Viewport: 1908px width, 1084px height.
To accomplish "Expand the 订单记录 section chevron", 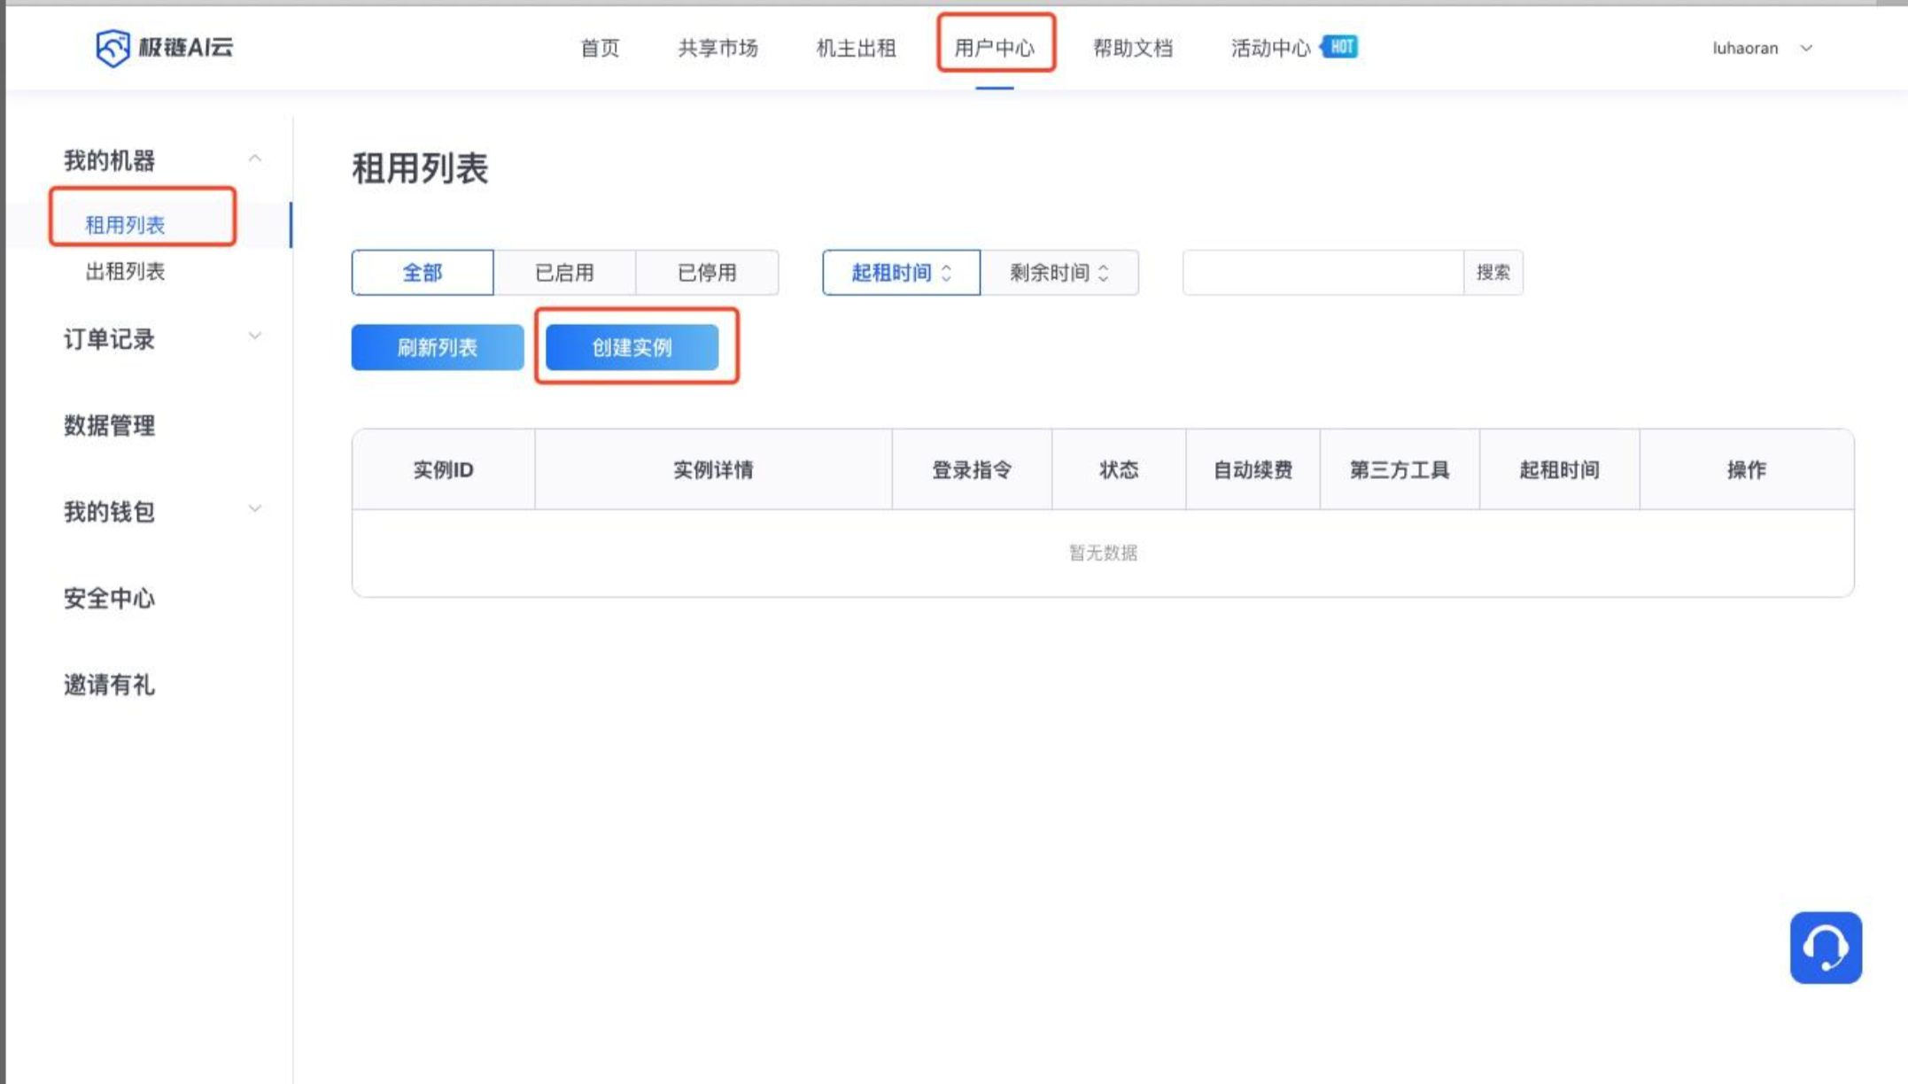I will point(255,336).
